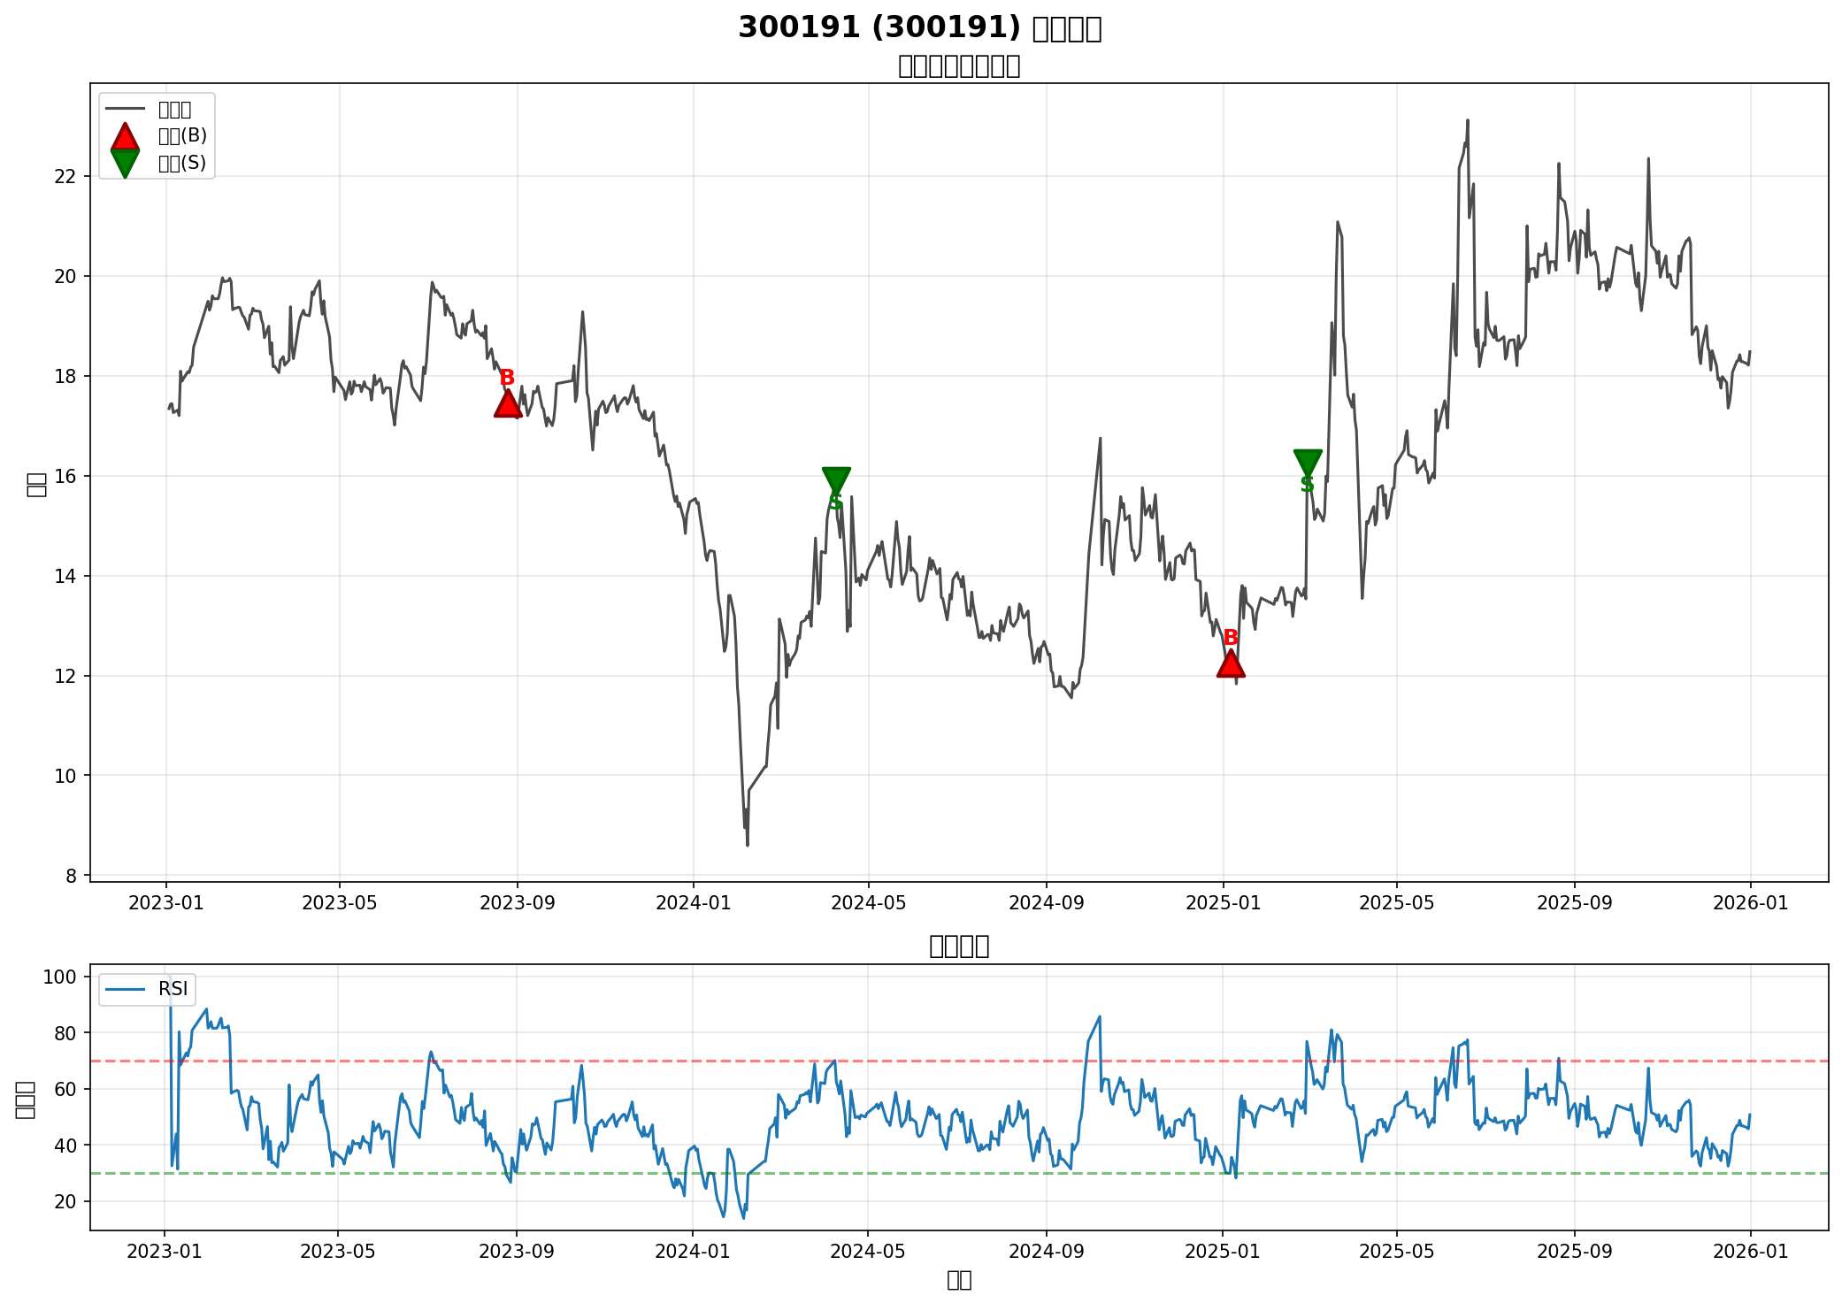The width and height of the screenshot is (1842, 1303).
Task: Click the chart main title with 300191
Action: (919, 27)
